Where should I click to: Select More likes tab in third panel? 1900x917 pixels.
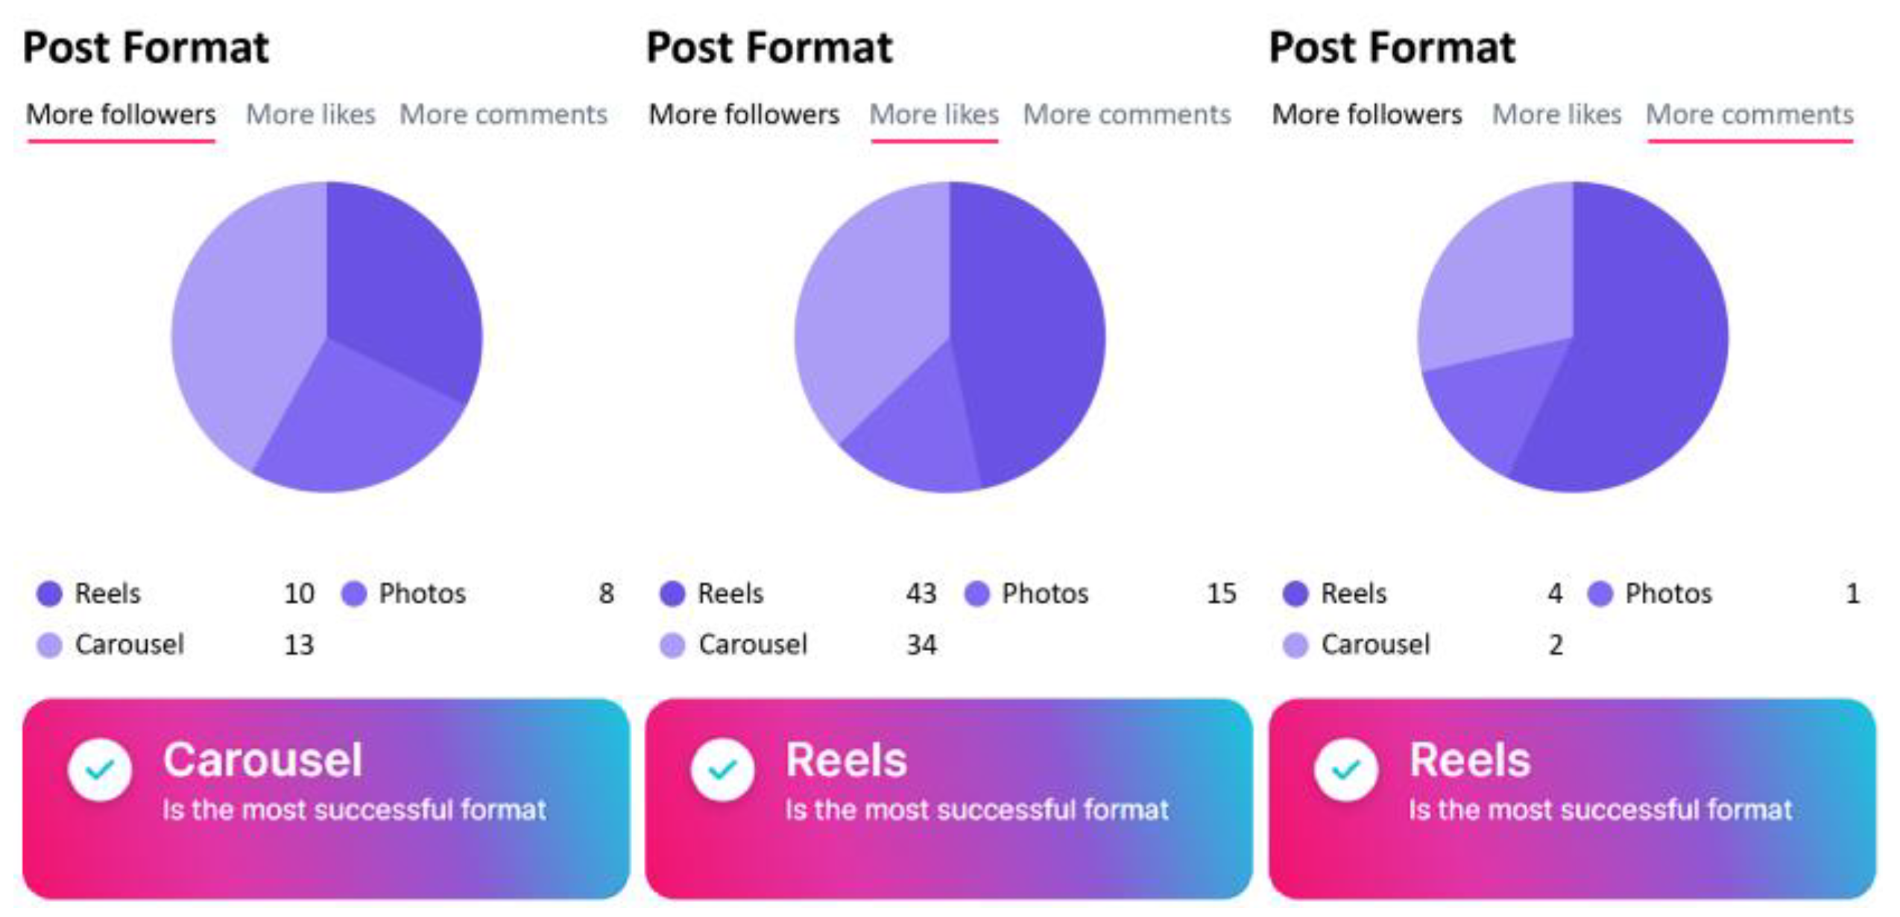pyautogui.click(x=1557, y=114)
